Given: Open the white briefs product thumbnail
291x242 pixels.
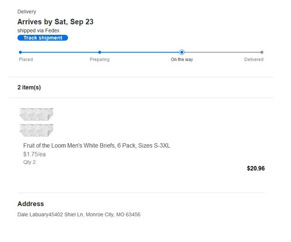Looking at the screenshot, I should pos(37,122).
